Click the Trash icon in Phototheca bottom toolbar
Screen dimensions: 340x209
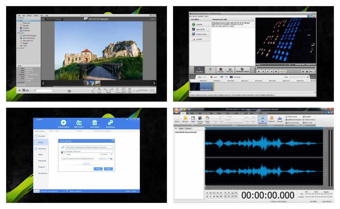[129, 90]
